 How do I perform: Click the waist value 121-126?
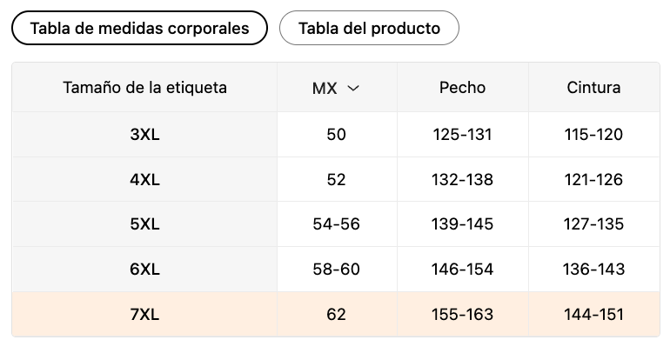pyautogui.click(x=593, y=180)
